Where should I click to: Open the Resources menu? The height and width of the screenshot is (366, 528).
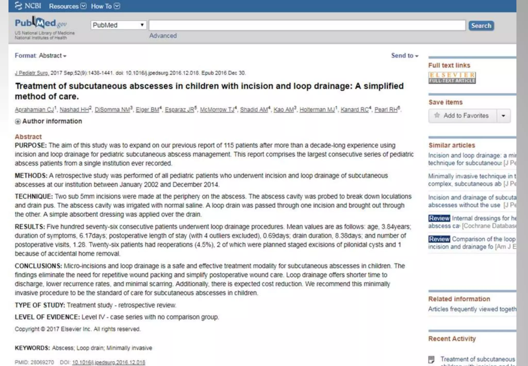[68, 6]
